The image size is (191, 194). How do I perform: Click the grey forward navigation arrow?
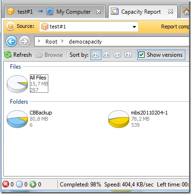(25, 41)
